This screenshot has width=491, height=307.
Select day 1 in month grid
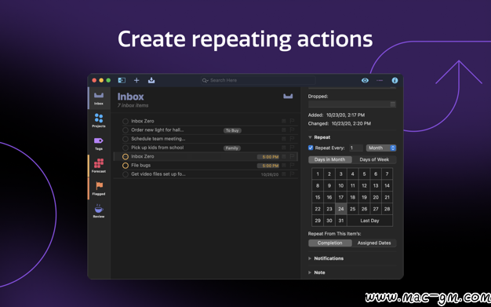(318, 174)
